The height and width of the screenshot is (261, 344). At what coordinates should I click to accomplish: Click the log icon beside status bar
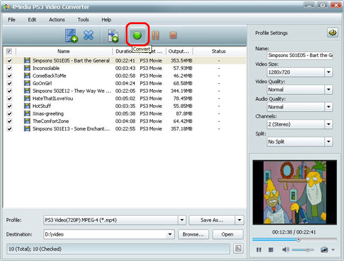[238, 249]
